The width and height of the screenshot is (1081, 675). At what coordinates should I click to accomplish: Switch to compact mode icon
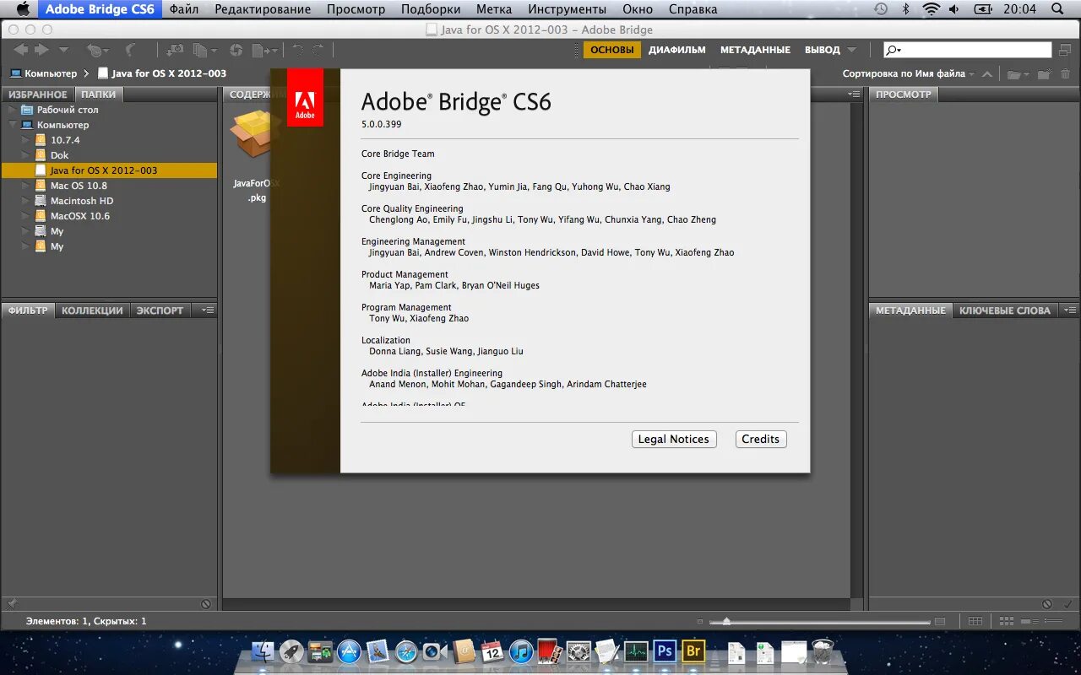[1065, 50]
